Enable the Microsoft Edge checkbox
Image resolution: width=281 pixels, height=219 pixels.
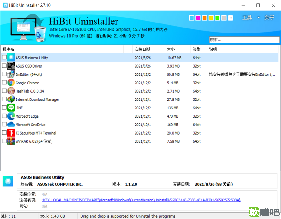tap(4, 116)
